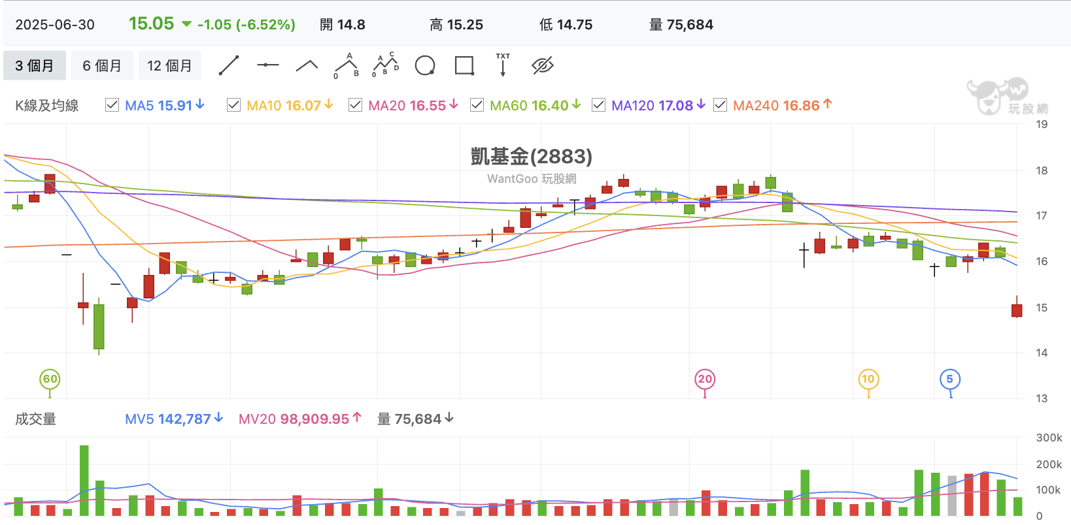
Task: Switch to the 6 個月 range tab
Action: point(102,65)
